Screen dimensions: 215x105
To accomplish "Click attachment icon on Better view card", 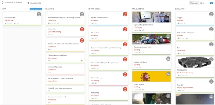I will click(52, 34).
